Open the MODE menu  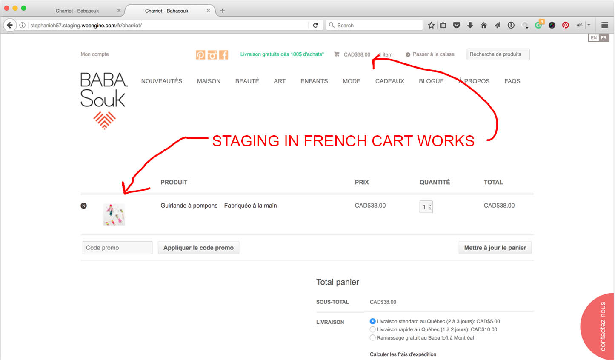pyautogui.click(x=352, y=81)
